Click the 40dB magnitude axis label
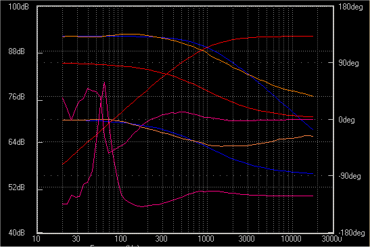Viewport: 370px width, 247px height. pos(16,233)
